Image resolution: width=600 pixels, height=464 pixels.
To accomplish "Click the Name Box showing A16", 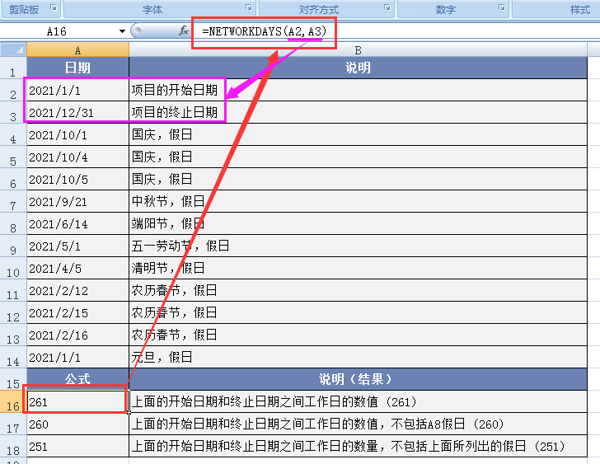I will (x=58, y=31).
